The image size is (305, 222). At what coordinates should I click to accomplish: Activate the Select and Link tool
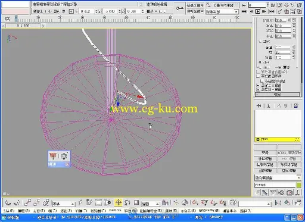(27, 203)
